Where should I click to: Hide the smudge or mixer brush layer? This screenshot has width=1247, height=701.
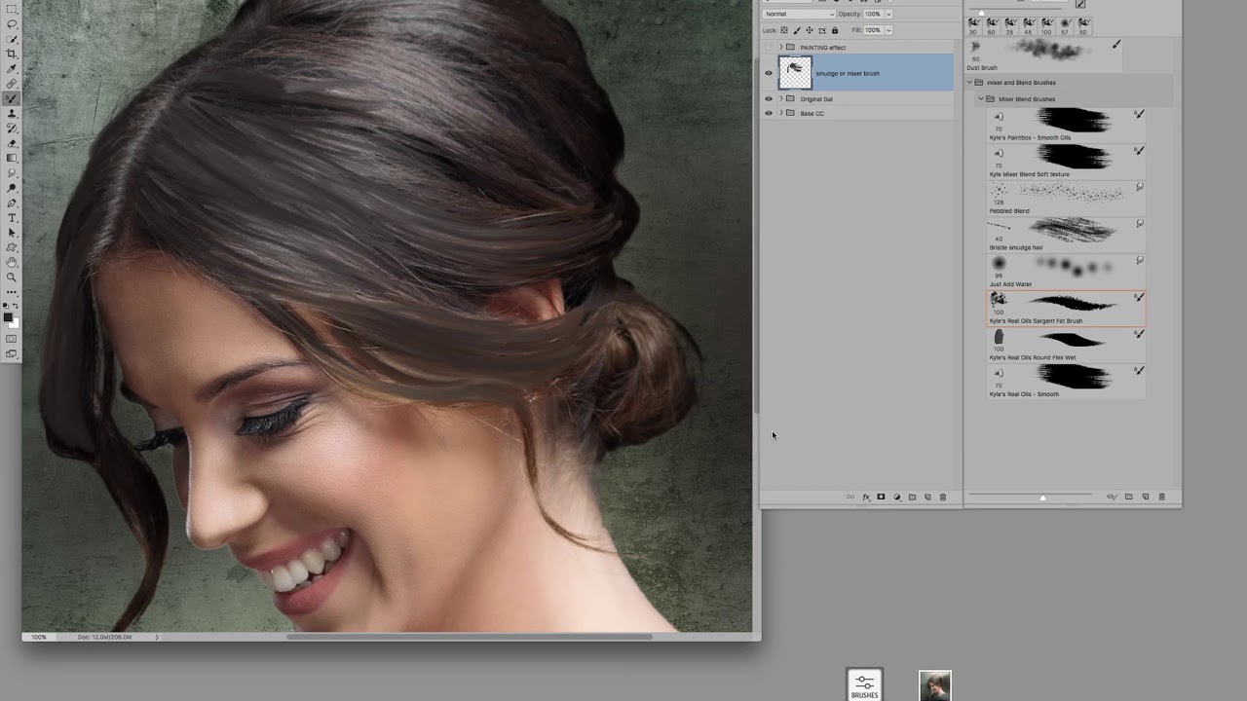pyautogui.click(x=769, y=73)
